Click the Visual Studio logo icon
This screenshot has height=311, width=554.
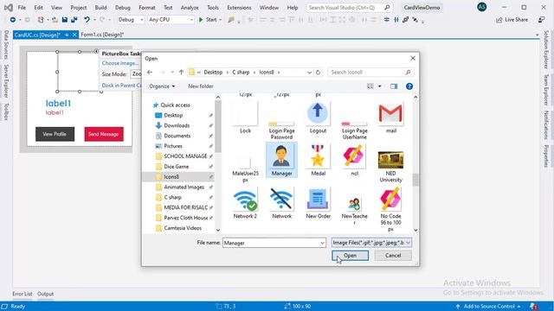click(9, 8)
